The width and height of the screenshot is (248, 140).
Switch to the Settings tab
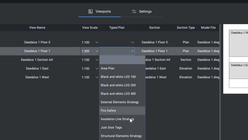pyautogui.click(x=142, y=12)
